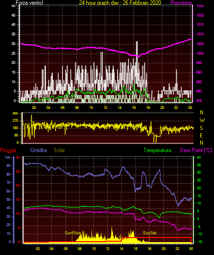Click the green '-15' temperature axis value
The width and height of the screenshot is (214, 255).
click(200, 242)
